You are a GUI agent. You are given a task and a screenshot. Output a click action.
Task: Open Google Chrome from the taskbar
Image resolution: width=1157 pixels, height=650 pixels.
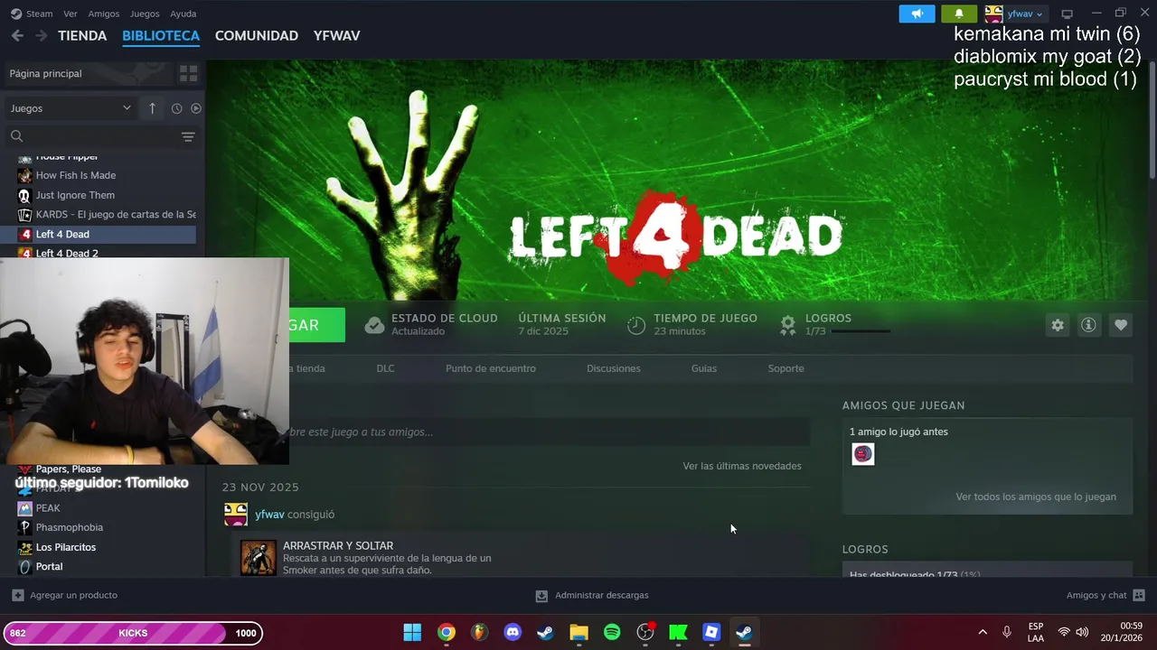pos(447,633)
